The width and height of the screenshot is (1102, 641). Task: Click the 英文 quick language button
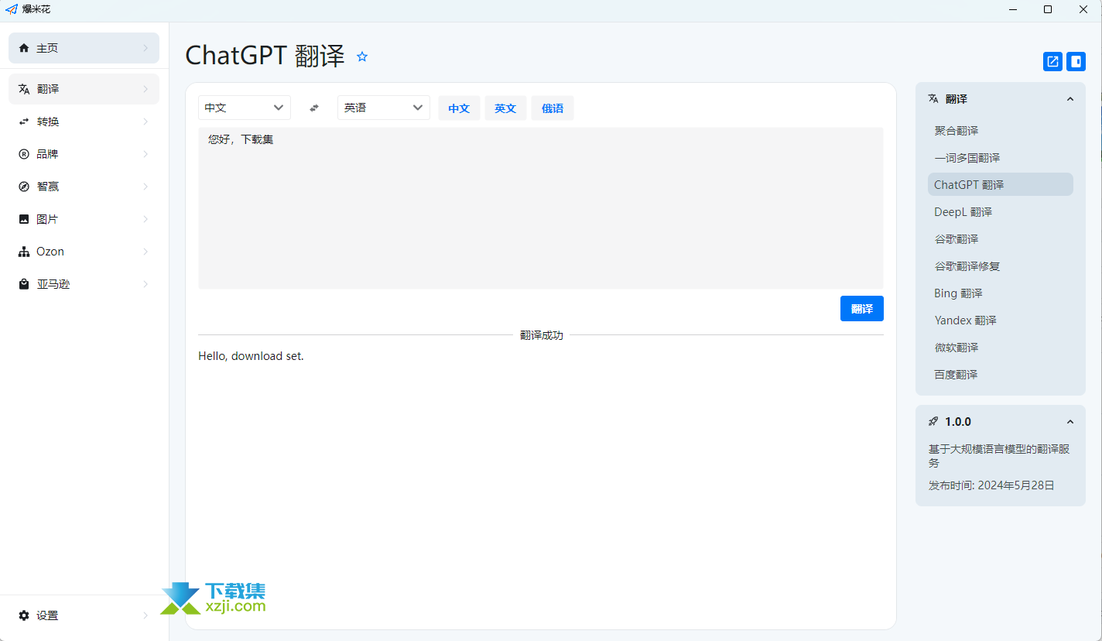coord(506,108)
